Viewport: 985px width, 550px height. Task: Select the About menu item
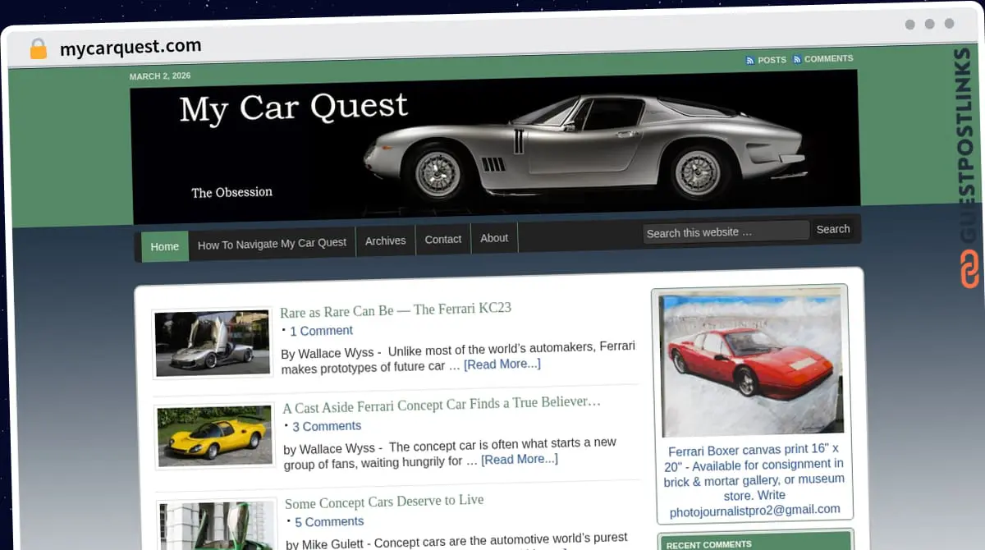tap(494, 238)
